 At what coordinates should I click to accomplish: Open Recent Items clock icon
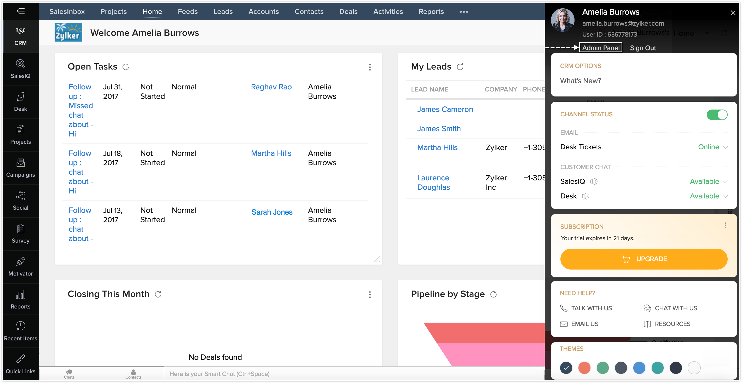tap(20, 326)
